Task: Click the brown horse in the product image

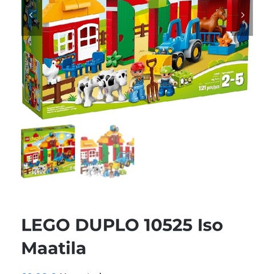Action: point(211,22)
